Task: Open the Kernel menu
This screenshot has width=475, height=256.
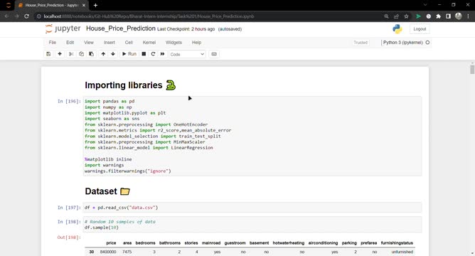Action: click(x=149, y=43)
